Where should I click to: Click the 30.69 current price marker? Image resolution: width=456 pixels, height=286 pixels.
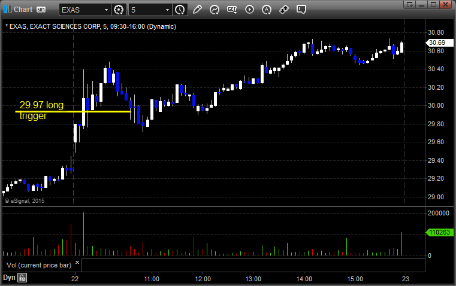coord(439,42)
